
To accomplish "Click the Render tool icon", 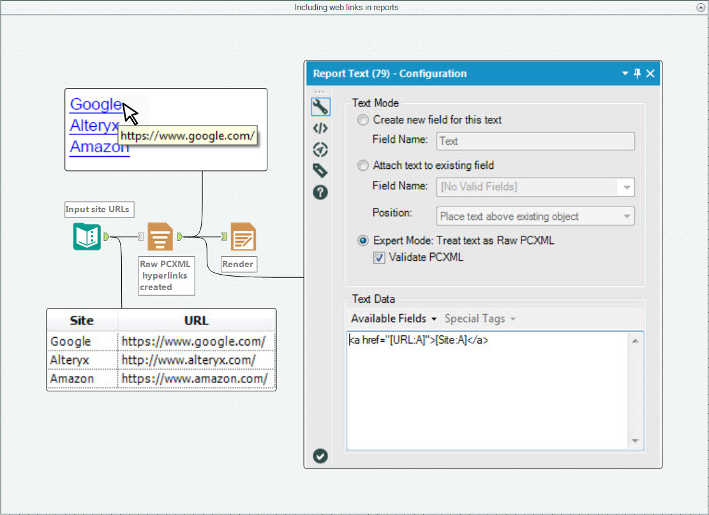I will [x=243, y=237].
